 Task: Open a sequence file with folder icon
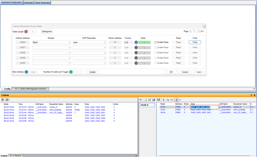pos(149,100)
